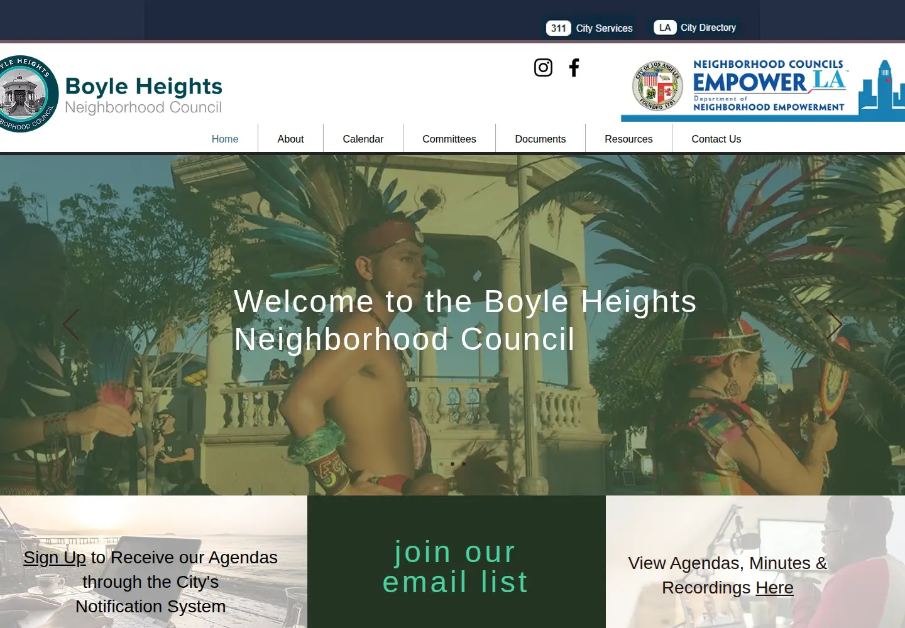This screenshot has height=628, width=905.
Task: Click the Neighborhood Council subtitle under the title
Action: (143, 107)
